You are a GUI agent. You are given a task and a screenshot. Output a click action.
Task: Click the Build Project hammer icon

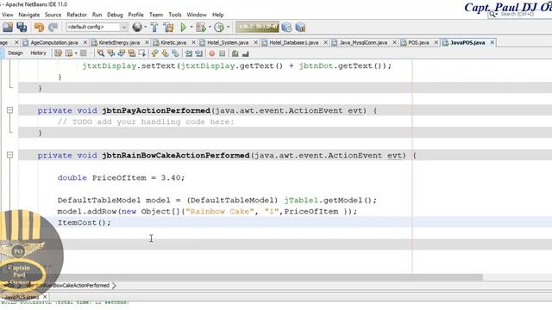[154, 27]
